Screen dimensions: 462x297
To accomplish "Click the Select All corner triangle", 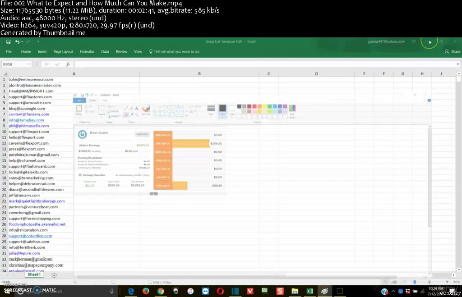I will (5, 73).
